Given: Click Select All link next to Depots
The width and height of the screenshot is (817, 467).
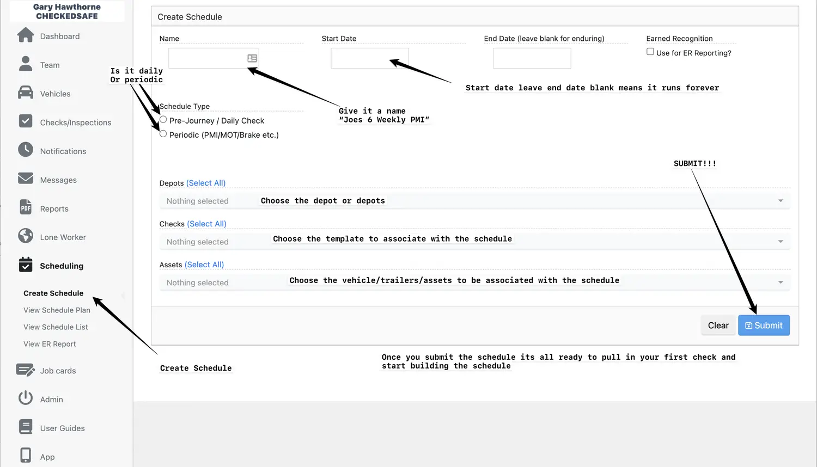Looking at the screenshot, I should point(206,183).
